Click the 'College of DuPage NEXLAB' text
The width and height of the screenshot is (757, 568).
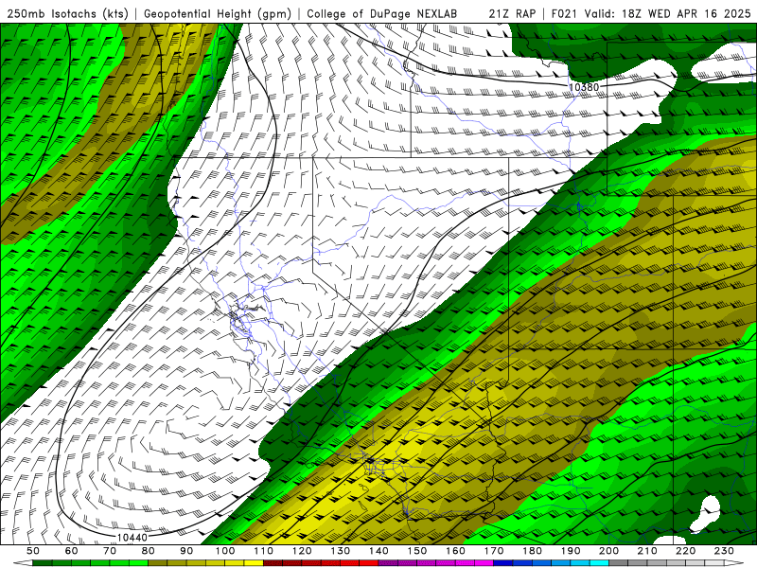[x=382, y=14]
